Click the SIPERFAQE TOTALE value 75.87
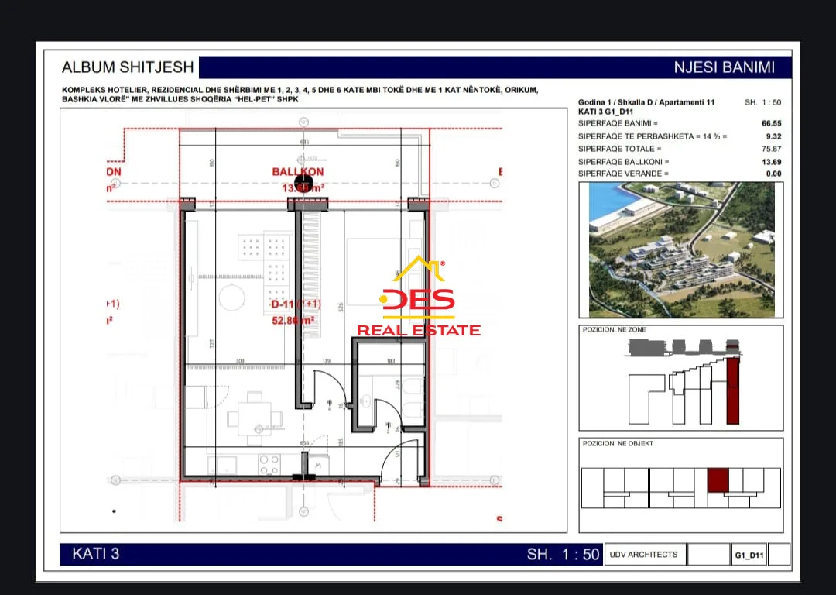836x595 pixels. (x=772, y=149)
